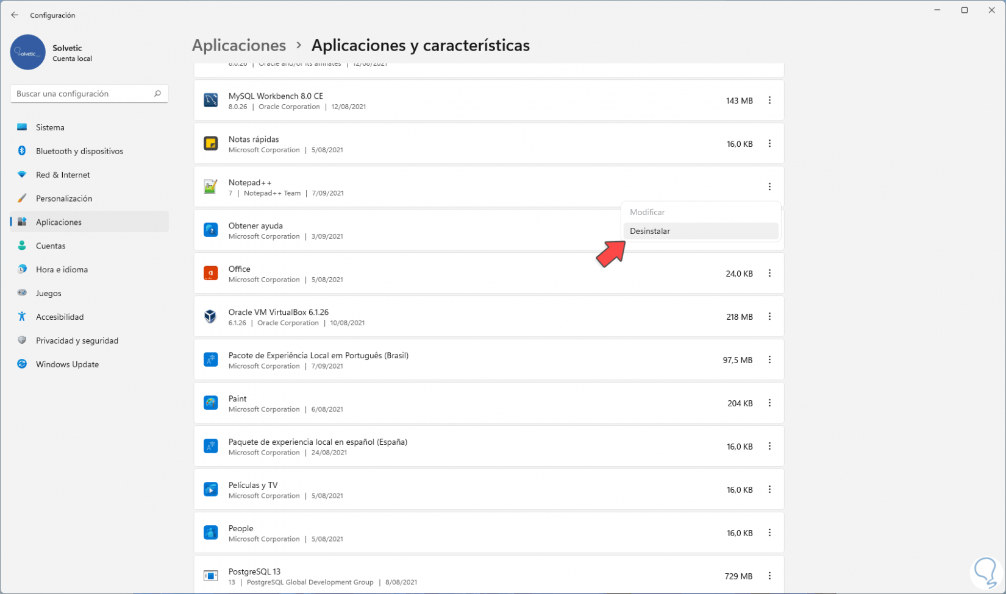Click the Paint app icon
The image size is (1006, 594).
click(211, 403)
